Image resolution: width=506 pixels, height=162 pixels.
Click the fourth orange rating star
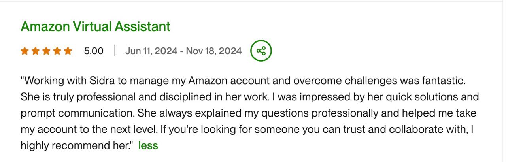click(x=57, y=51)
